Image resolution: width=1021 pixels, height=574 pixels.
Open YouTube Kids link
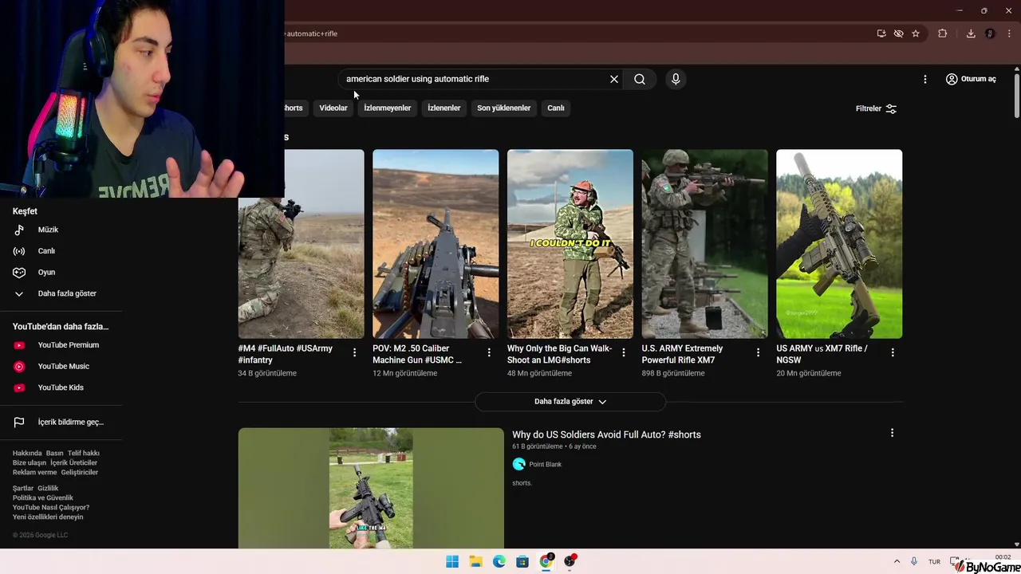point(61,387)
